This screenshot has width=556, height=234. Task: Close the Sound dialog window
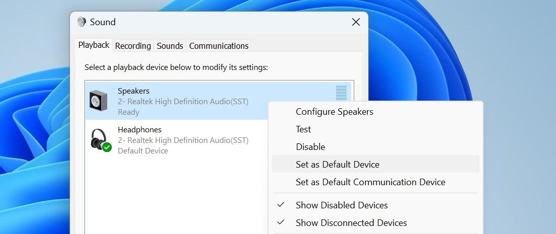tap(356, 22)
